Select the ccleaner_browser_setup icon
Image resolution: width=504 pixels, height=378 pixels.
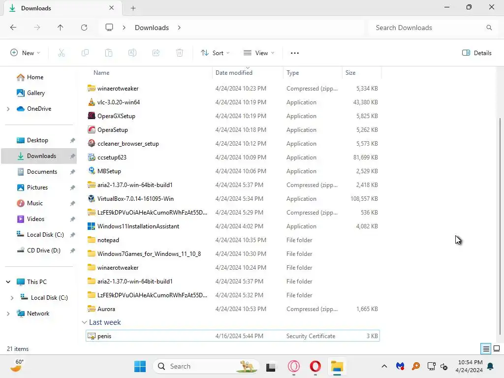click(92, 144)
